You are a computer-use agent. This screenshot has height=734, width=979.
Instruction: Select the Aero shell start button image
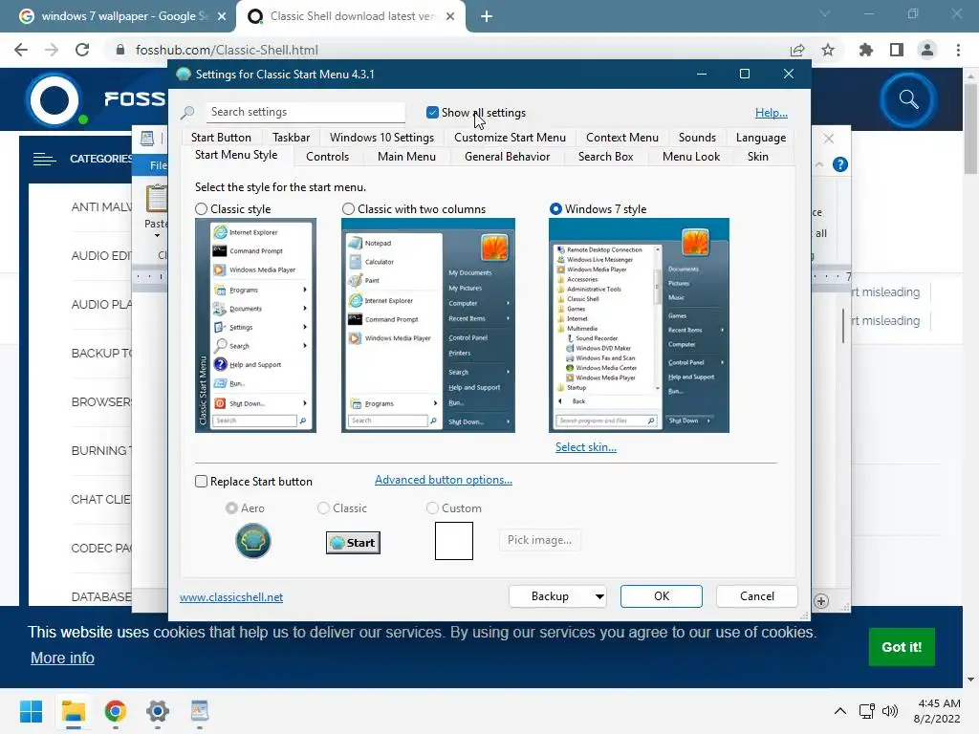[252, 541]
